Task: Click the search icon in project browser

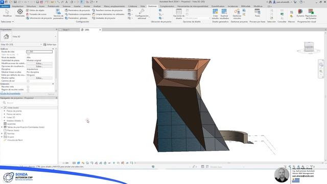Action: pos(4,103)
